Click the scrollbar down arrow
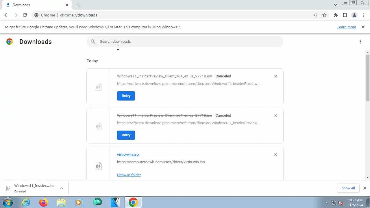 367,177
